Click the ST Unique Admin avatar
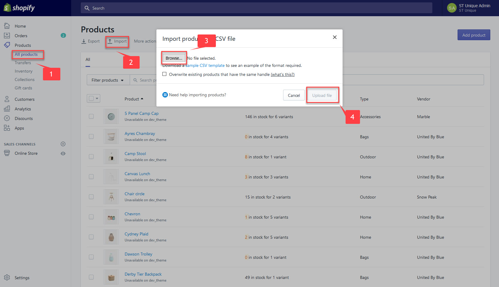Viewport: 499px width, 287px height. tap(452, 8)
